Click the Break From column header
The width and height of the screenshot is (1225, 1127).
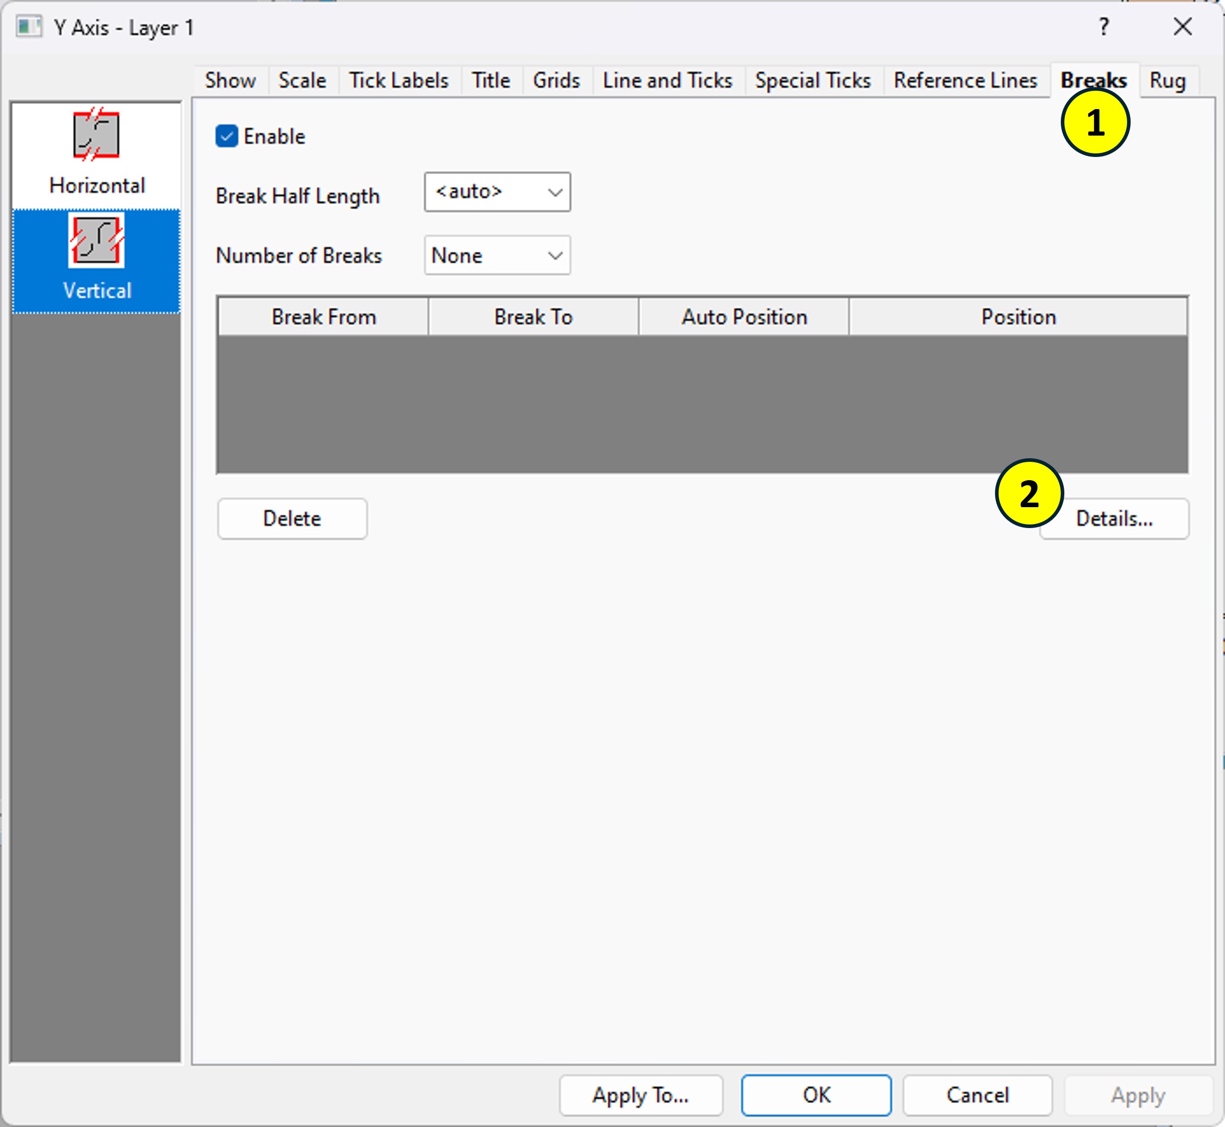323,317
